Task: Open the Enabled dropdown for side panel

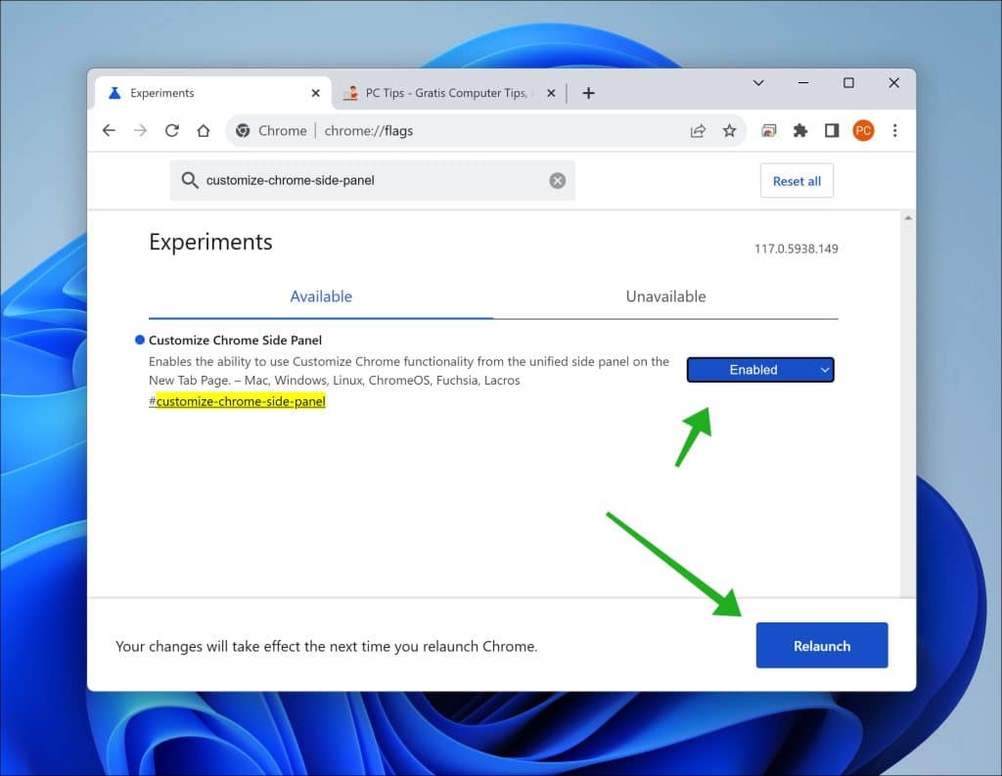Action: pos(760,370)
